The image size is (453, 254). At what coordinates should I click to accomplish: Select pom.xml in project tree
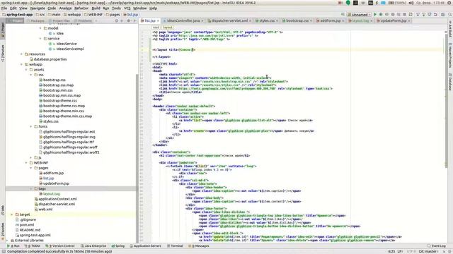(x=27, y=225)
